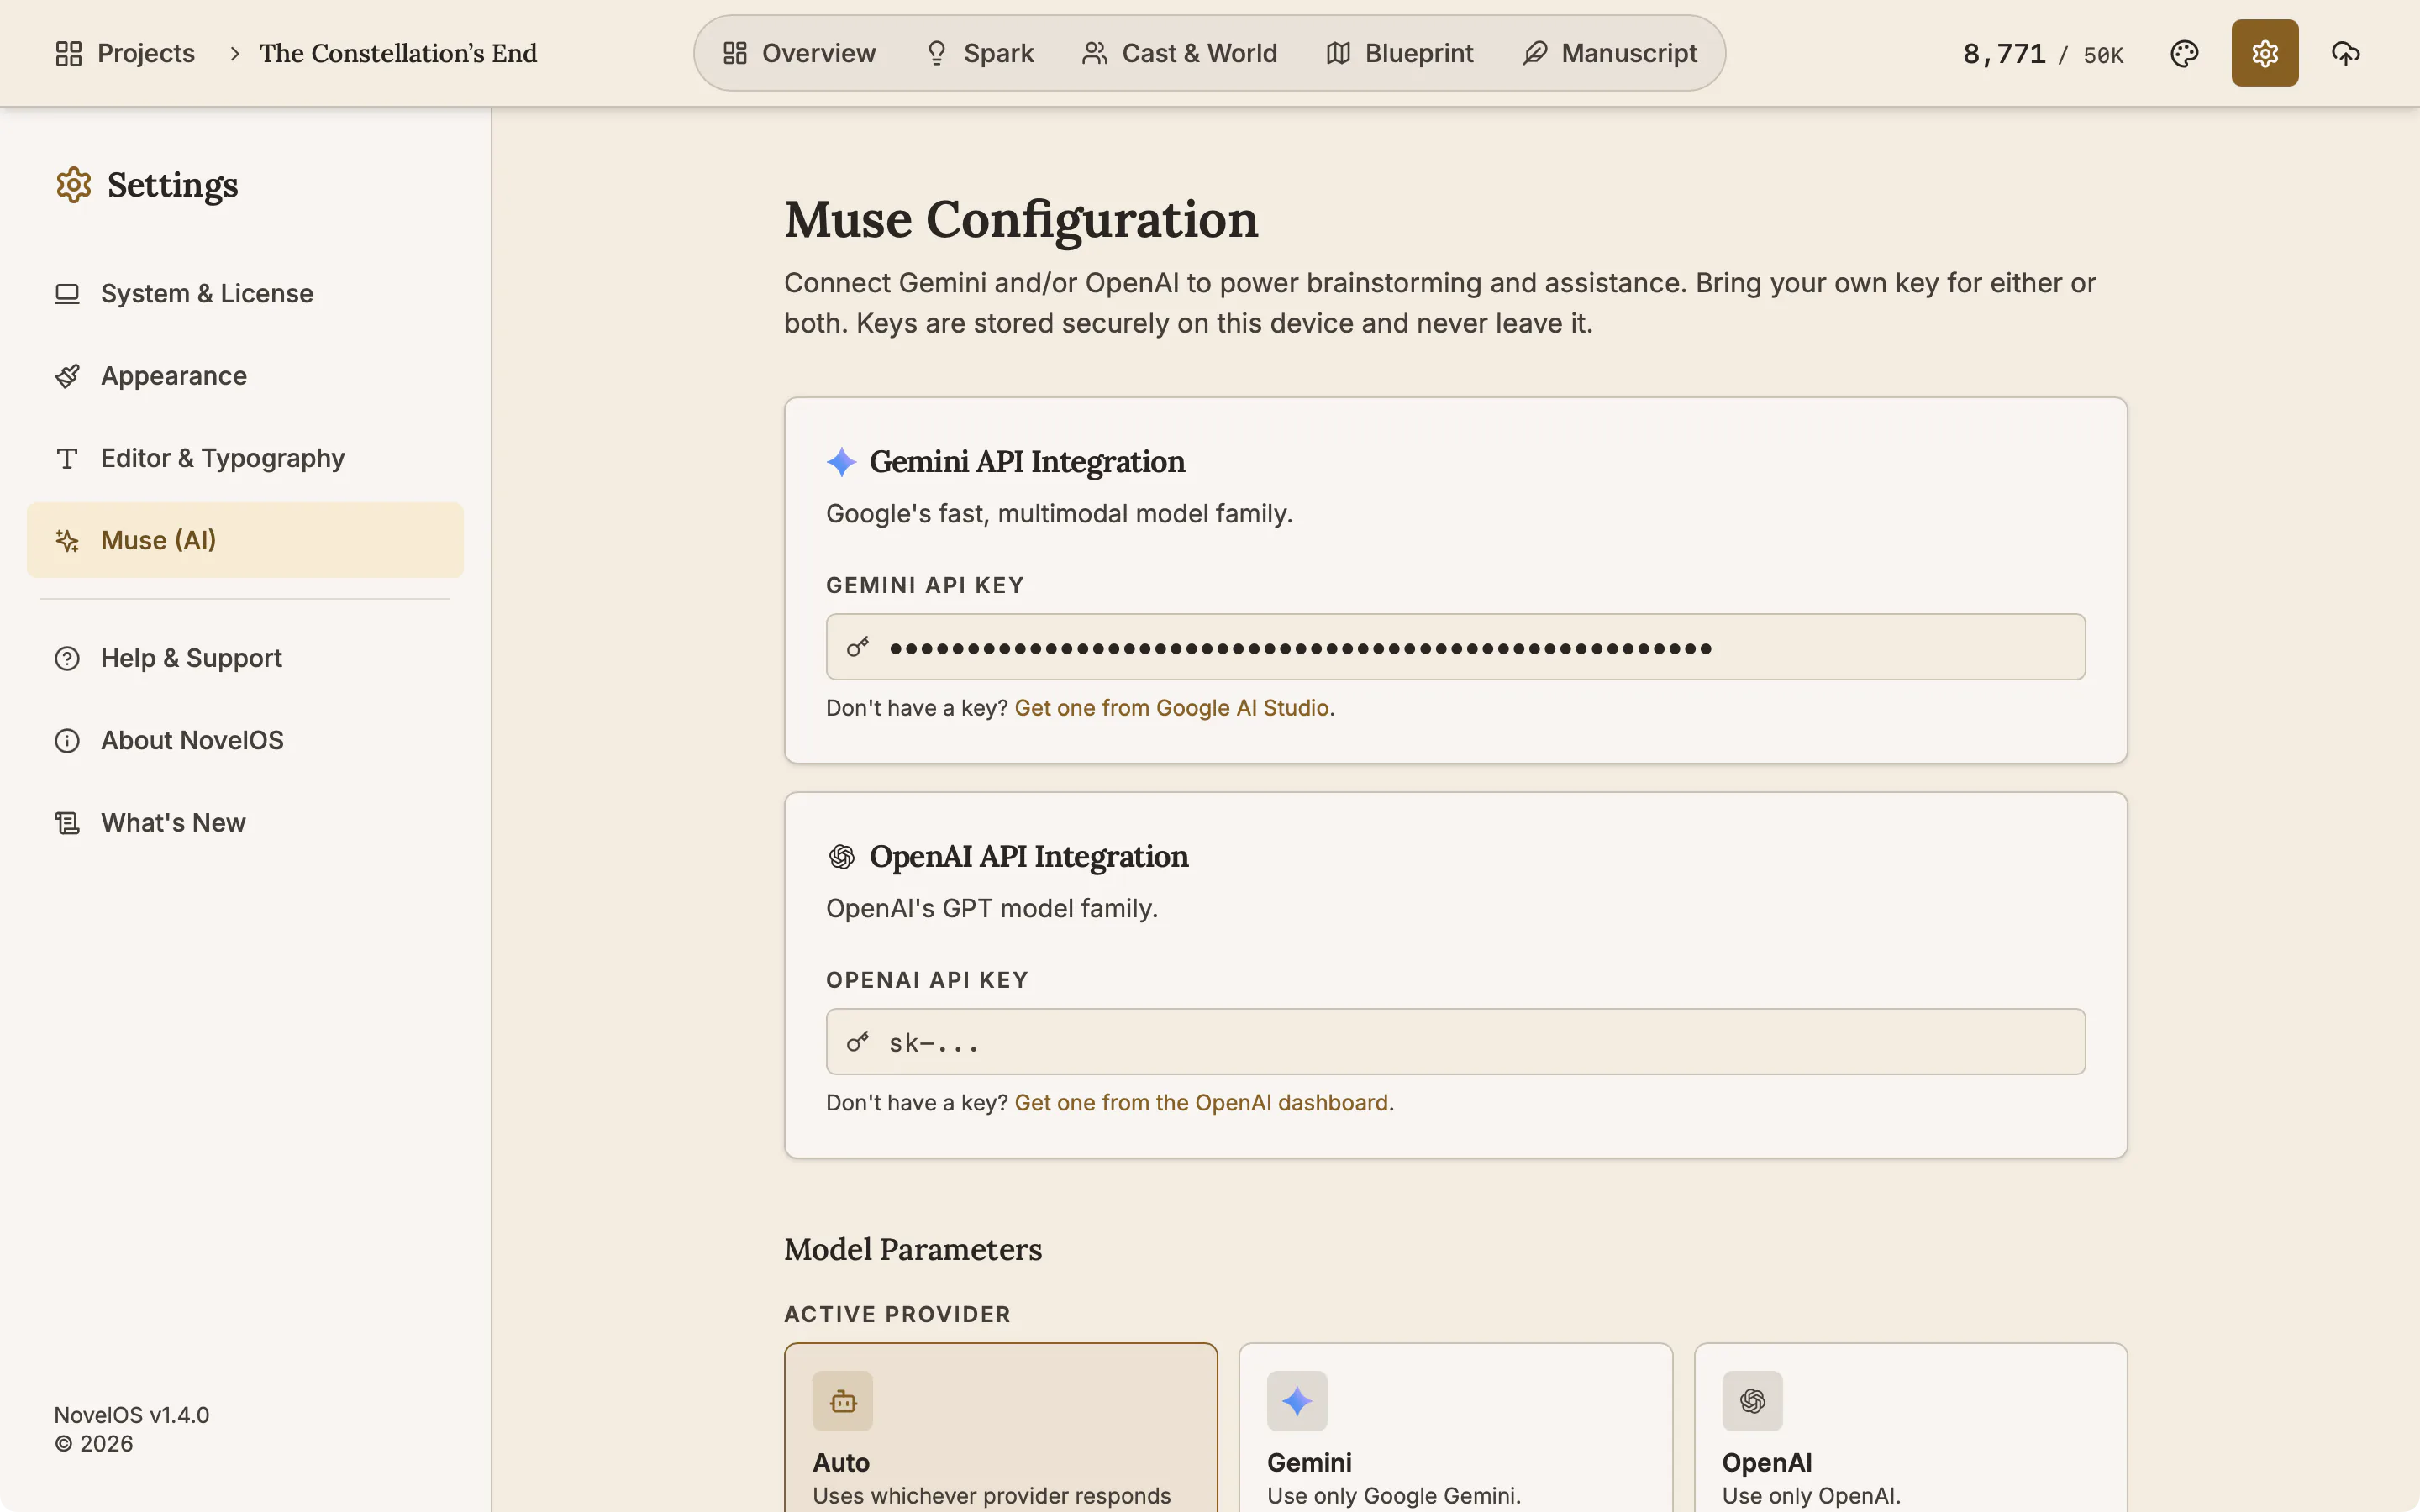Image resolution: width=2420 pixels, height=1512 pixels.
Task: Click the Muse Configuration heading
Action: pyautogui.click(x=1021, y=219)
